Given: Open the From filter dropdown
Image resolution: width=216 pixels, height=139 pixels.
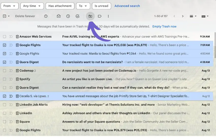Looking at the screenshot, I should [x=9, y=6].
